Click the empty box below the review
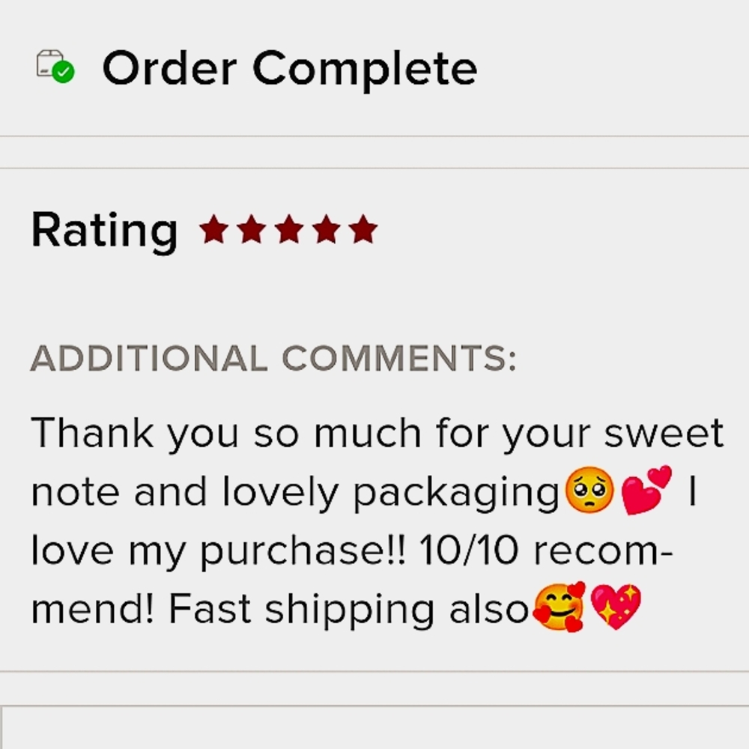The height and width of the screenshot is (749, 749). (374, 727)
